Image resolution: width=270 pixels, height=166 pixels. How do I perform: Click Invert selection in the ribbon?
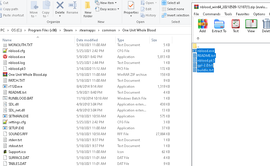point(175,15)
